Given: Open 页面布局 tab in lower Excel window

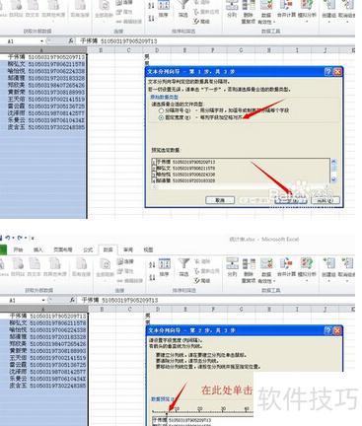Looking at the screenshot, I should tap(63, 249).
